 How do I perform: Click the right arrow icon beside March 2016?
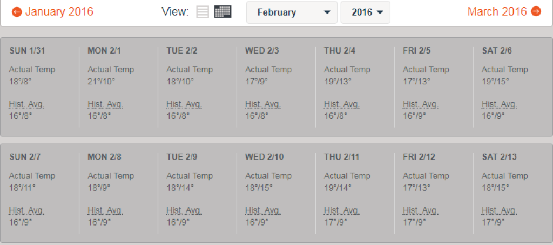(x=536, y=12)
